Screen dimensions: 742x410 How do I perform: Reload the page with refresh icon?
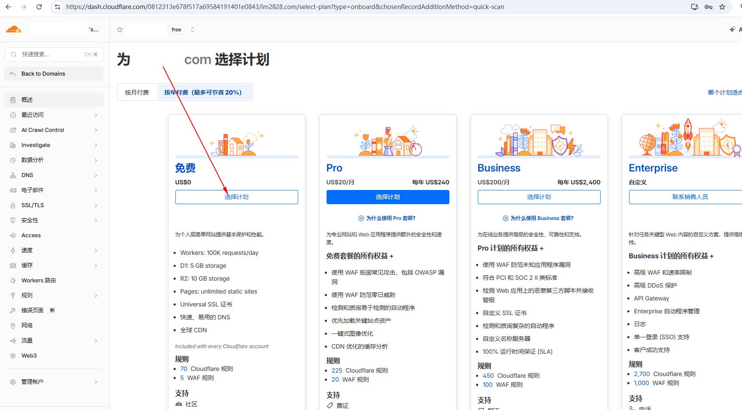[x=39, y=7]
